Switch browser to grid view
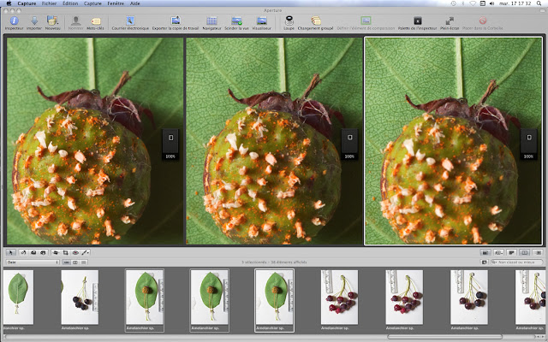This screenshot has height=342, width=548. coord(75,262)
